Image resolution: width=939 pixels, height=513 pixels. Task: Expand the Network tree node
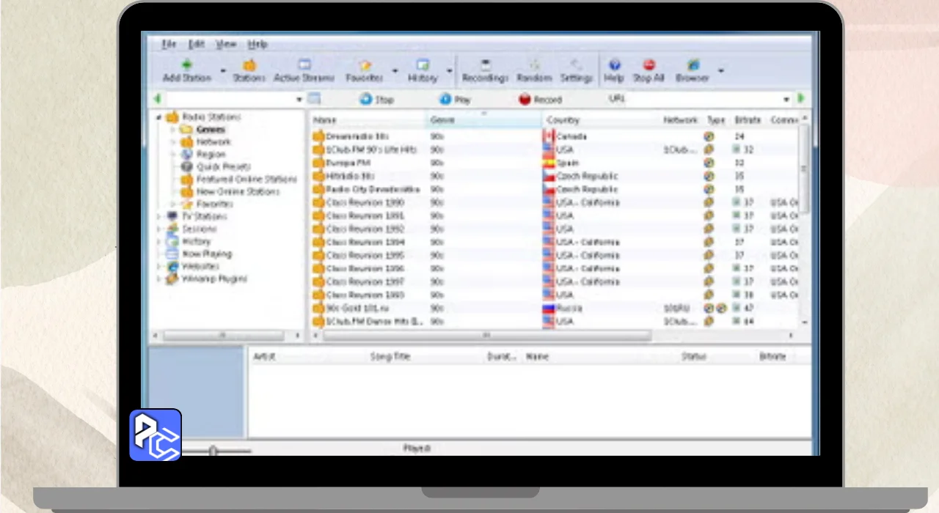(x=173, y=142)
